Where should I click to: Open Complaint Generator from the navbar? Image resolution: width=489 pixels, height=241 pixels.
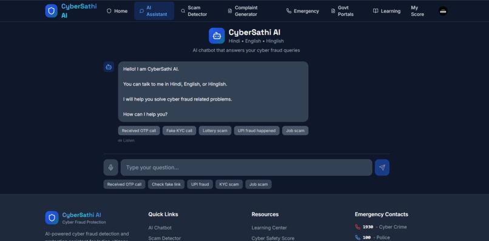tap(243, 11)
